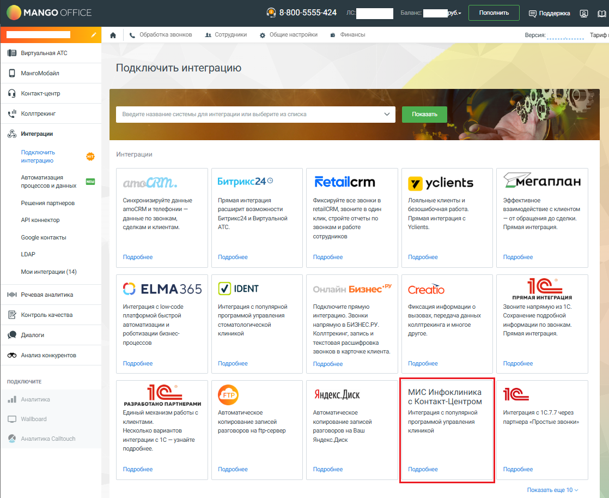The height and width of the screenshot is (498, 609).
Task: Click the Яндекс.Диск logo
Action: click(337, 394)
